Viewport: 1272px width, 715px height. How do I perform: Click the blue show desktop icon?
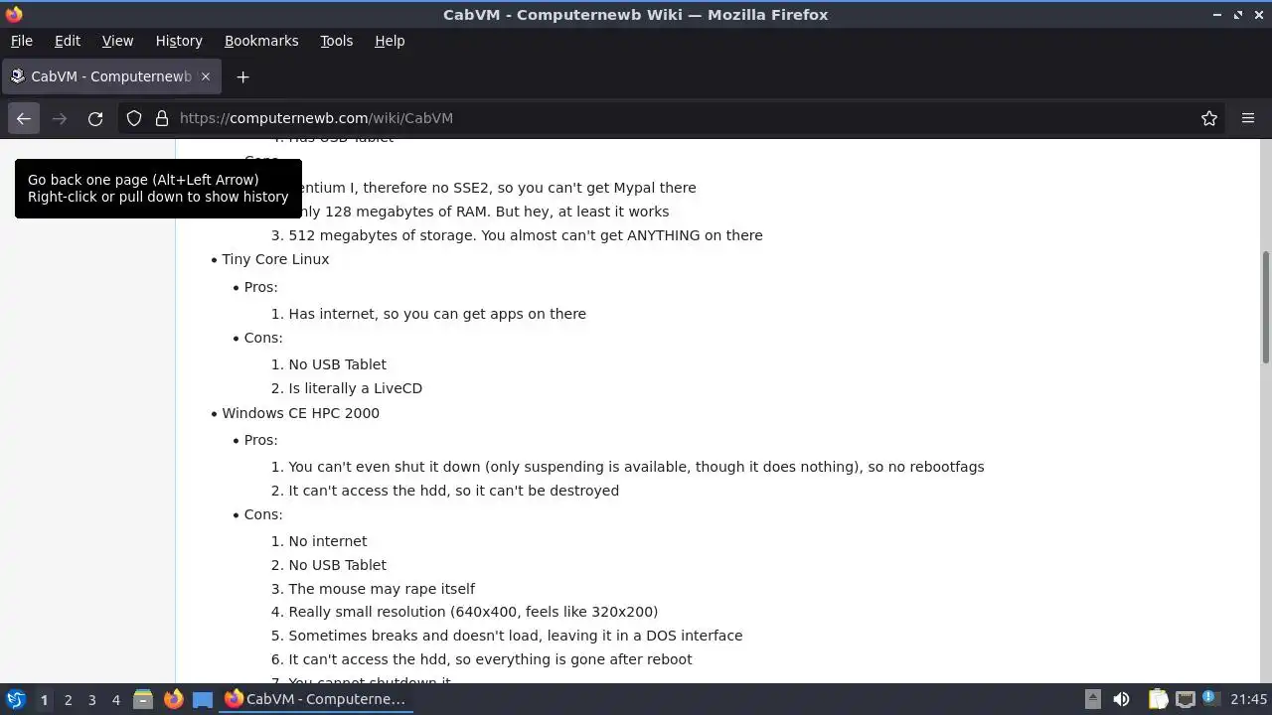click(203, 699)
